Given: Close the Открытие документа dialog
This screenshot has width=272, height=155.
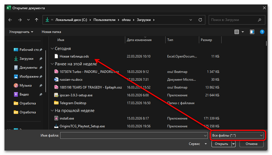Looking at the screenshot, I should tap(264, 8).
